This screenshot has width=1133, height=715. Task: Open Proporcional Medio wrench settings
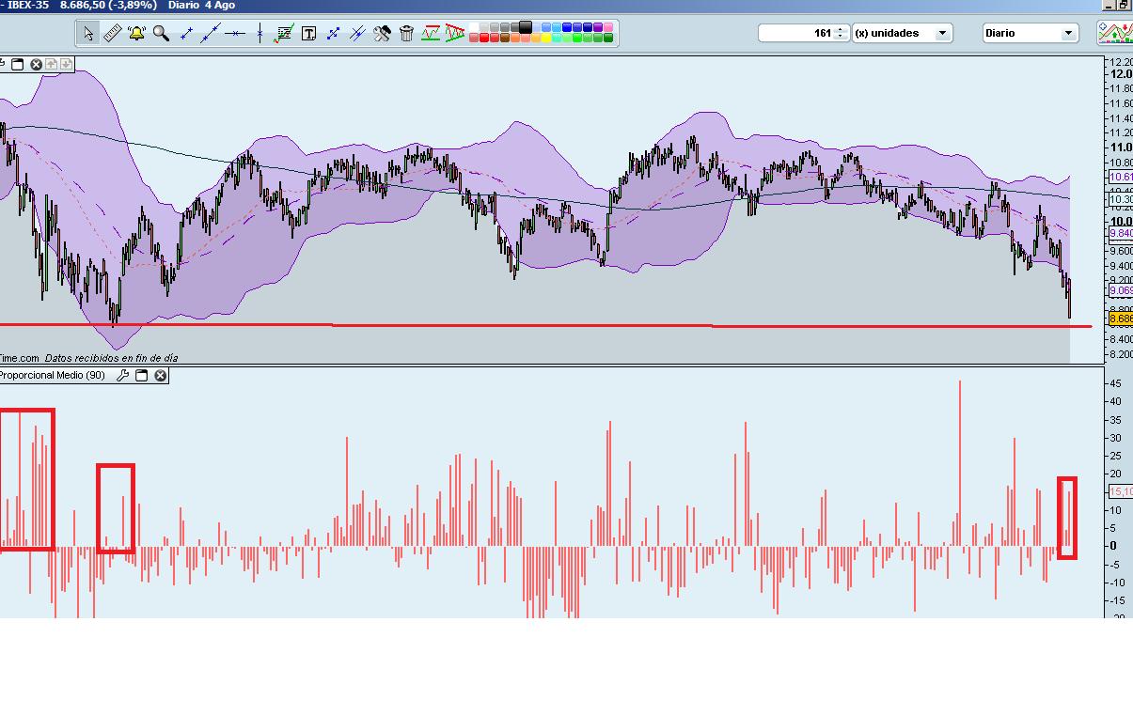tap(122, 376)
